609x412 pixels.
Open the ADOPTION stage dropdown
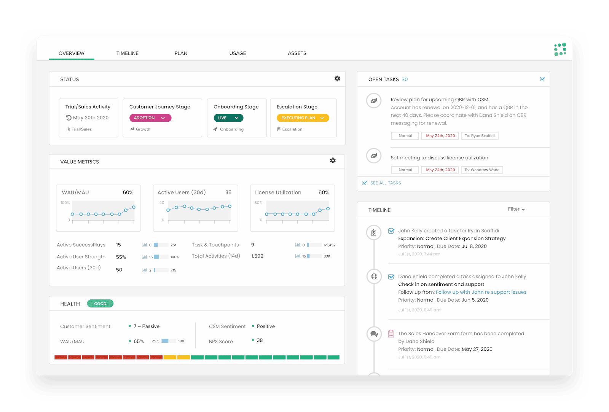coord(150,118)
